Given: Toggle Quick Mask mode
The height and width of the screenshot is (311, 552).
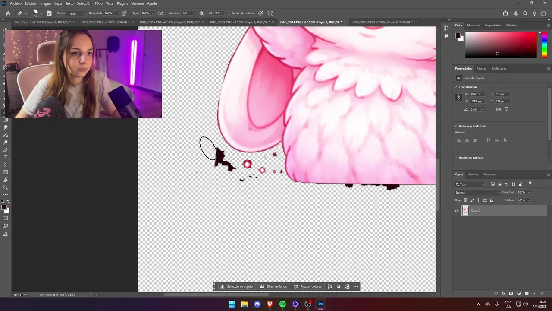Looking at the screenshot, I should (x=6, y=218).
